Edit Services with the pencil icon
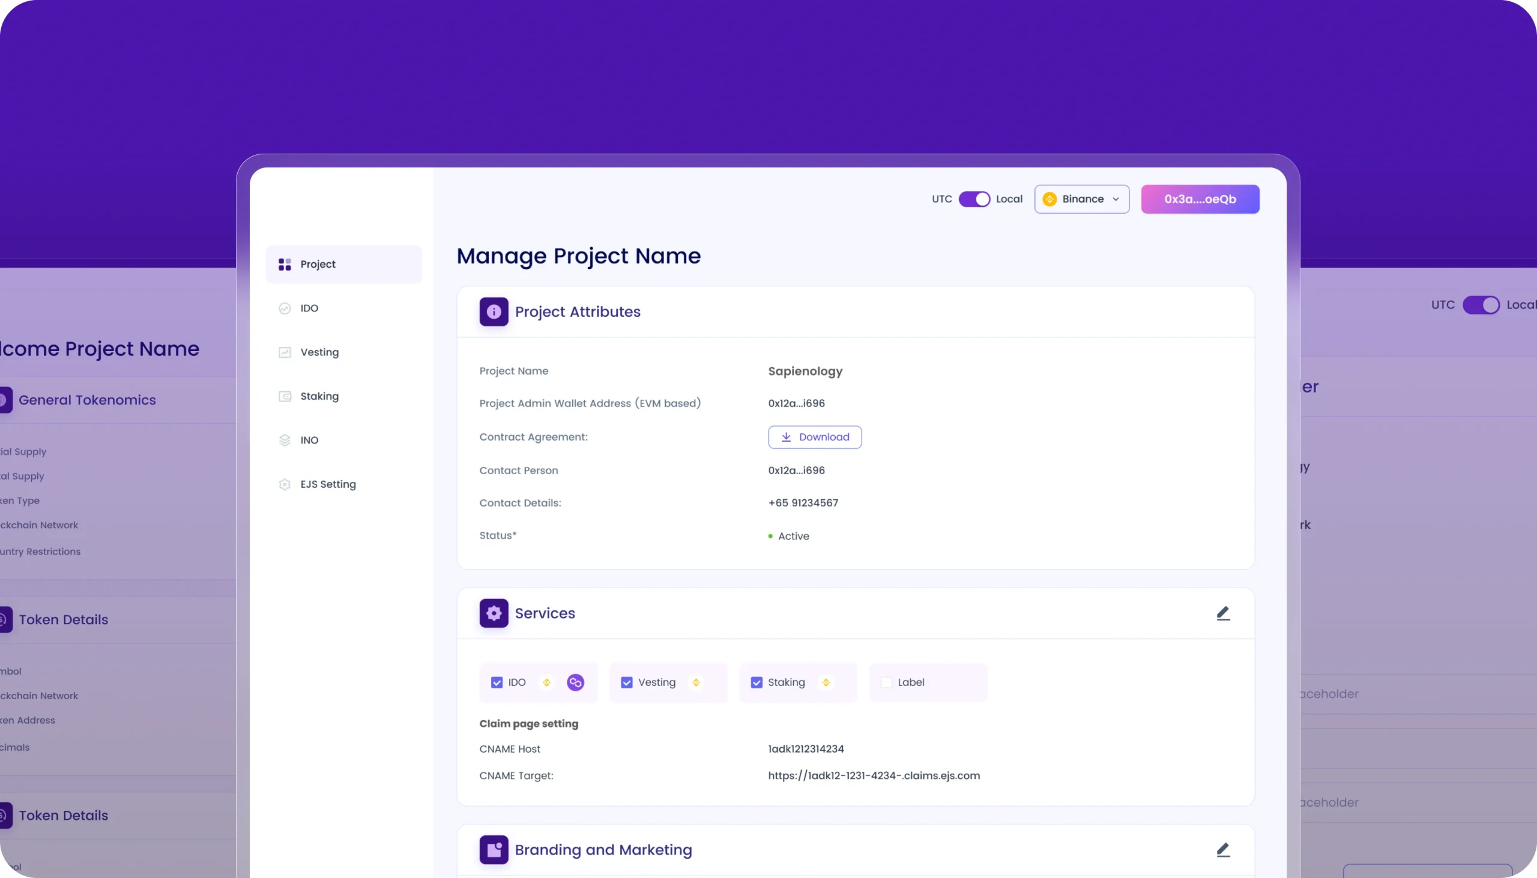Screen dimensions: 1537x878 tap(1223, 613)
